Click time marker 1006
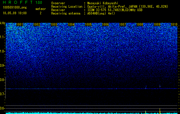 tap(105, 25)
